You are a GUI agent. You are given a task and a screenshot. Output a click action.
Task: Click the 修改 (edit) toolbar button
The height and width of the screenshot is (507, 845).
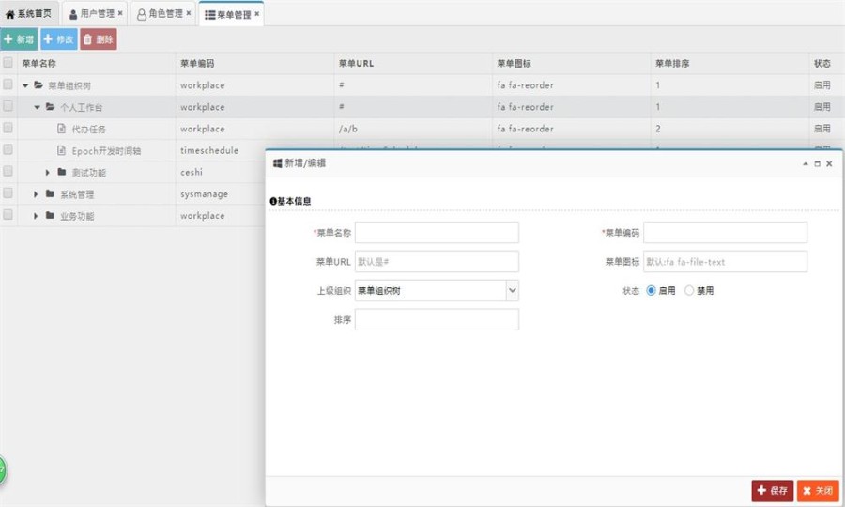(59, 39)
